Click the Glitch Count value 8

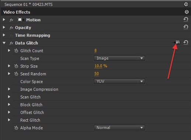(x=95, y=50)
